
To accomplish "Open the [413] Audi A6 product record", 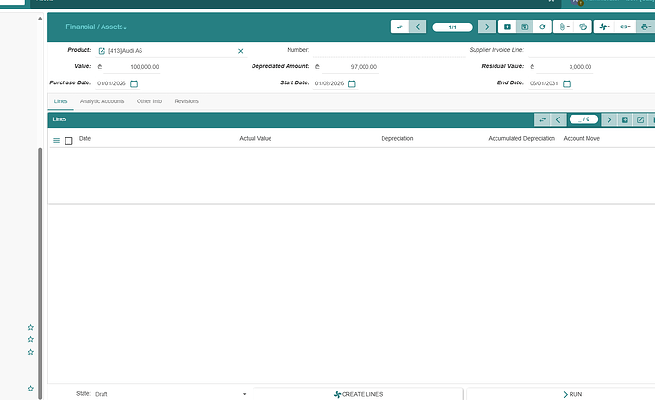I will 102,50.
